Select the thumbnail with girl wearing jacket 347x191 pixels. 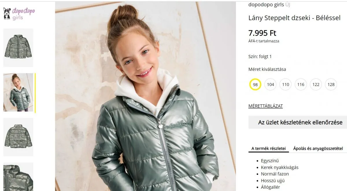click(18, 92)
